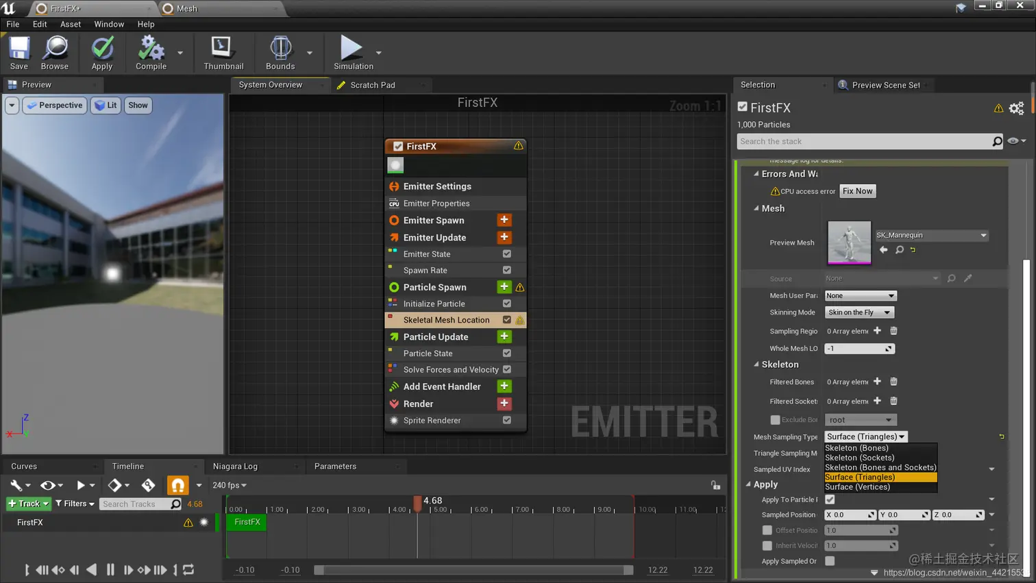Open the Window menu

coord(109,24)
